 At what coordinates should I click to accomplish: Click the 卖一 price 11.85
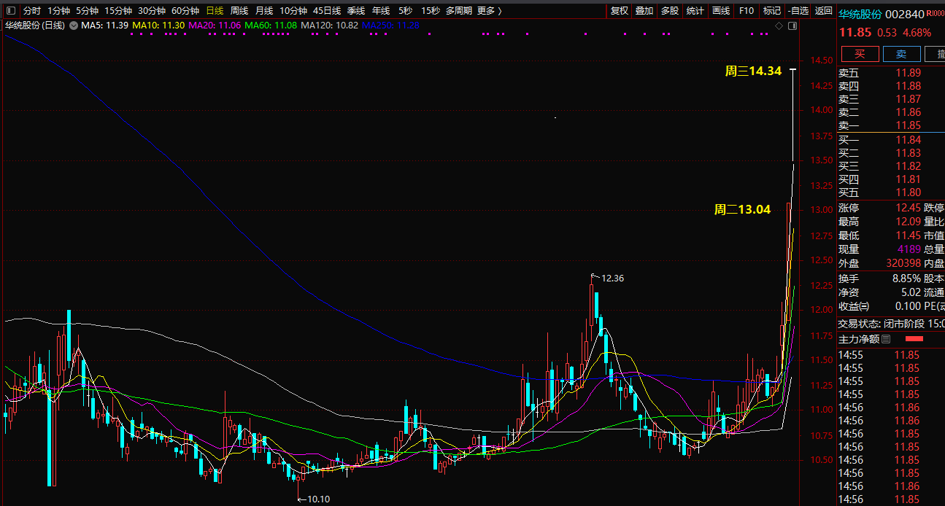(909, 125)
